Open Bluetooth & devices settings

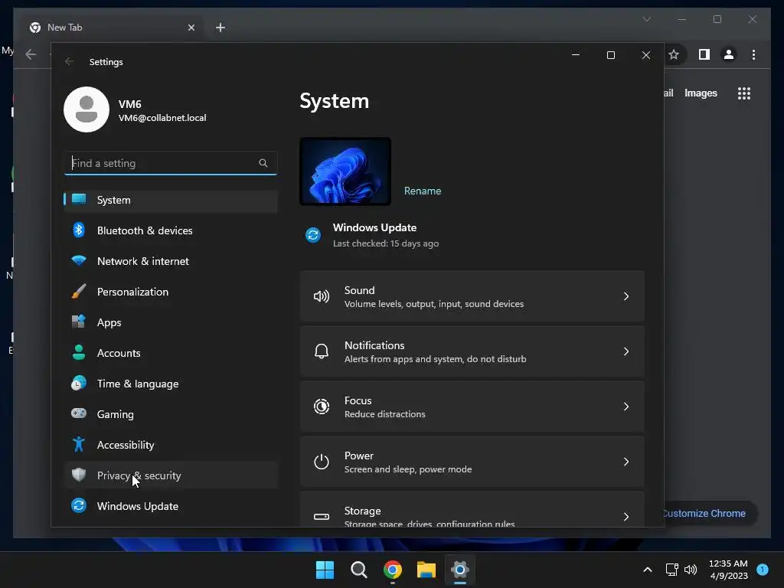tap(171, 230)
